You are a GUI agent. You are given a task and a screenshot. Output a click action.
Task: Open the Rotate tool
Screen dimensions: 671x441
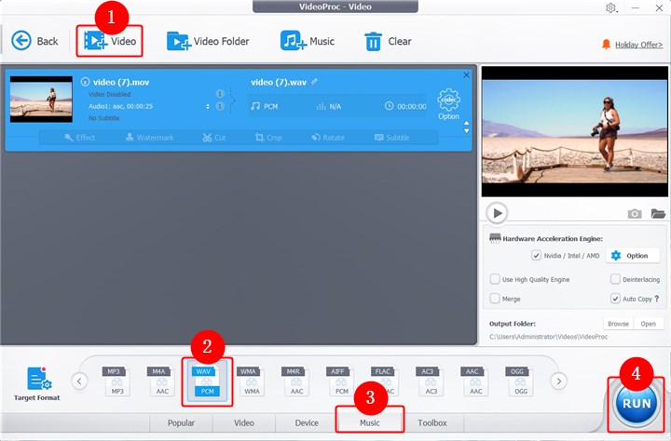[328, 138]
